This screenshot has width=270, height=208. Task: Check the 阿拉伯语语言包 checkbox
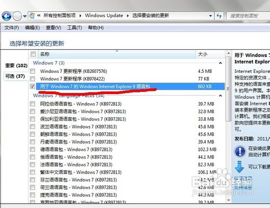(32, 104)
